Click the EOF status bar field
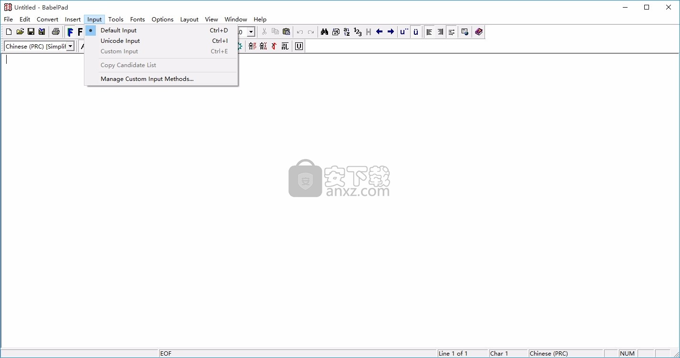 coord(298,354)
